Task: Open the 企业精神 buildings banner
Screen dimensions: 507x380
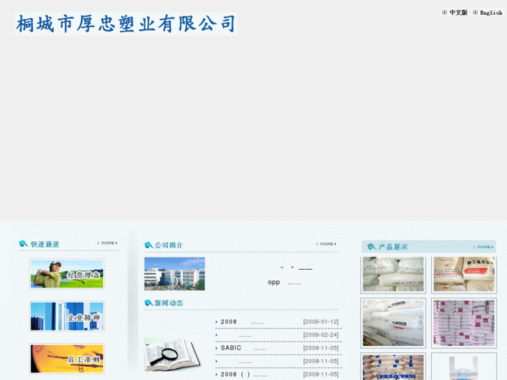Action: [x=67, y=317]
